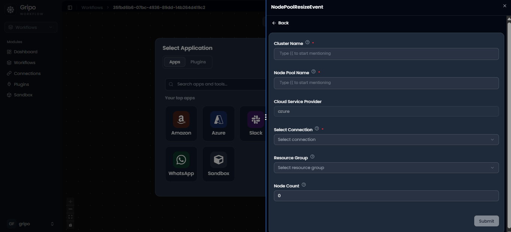Open the Sandbox app tile

pyautogui.click(x=218, y=164)
